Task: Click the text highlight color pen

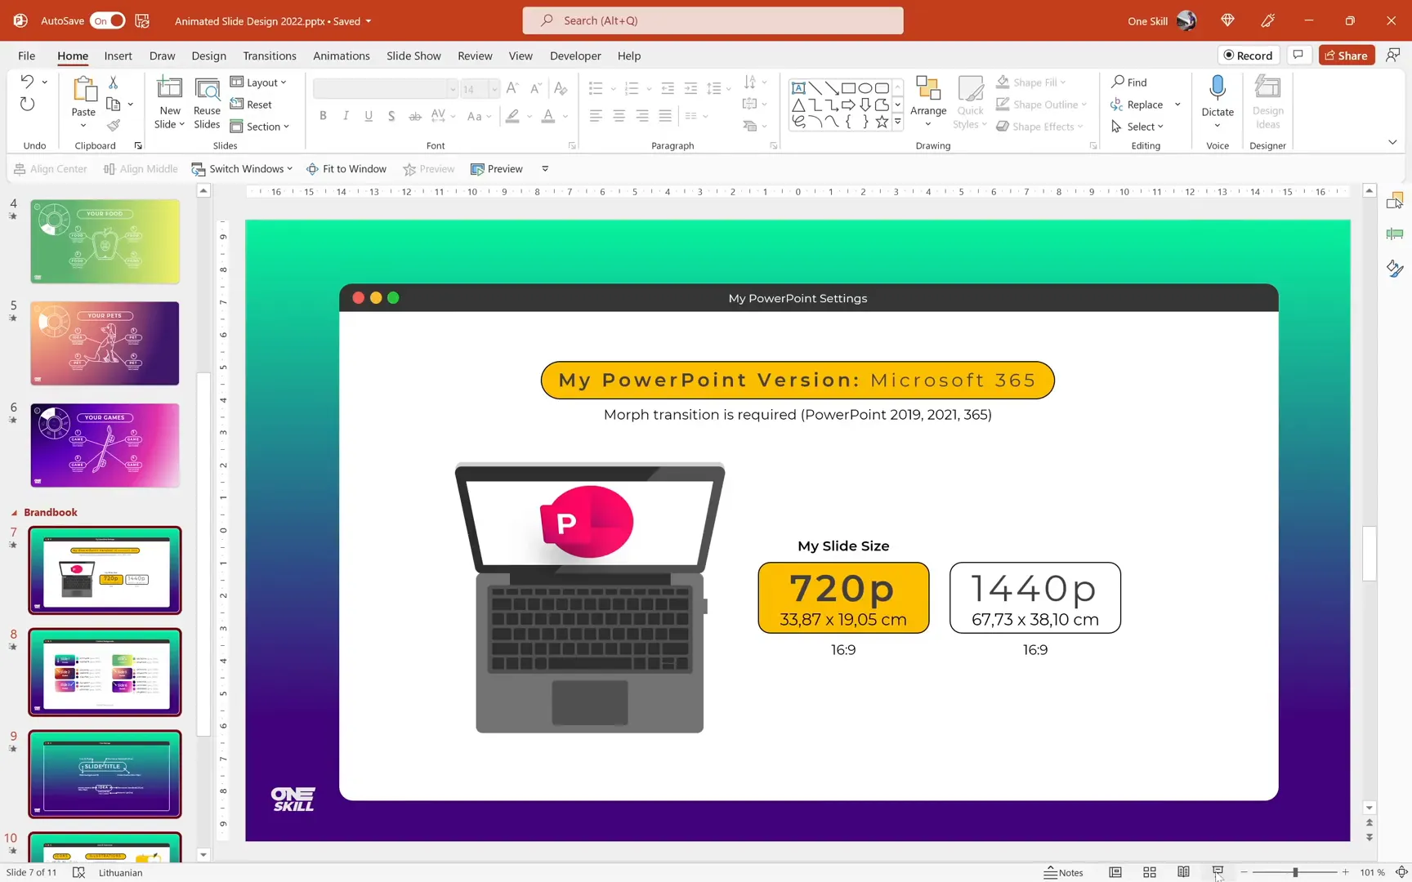Action: (x=512, y=116)
